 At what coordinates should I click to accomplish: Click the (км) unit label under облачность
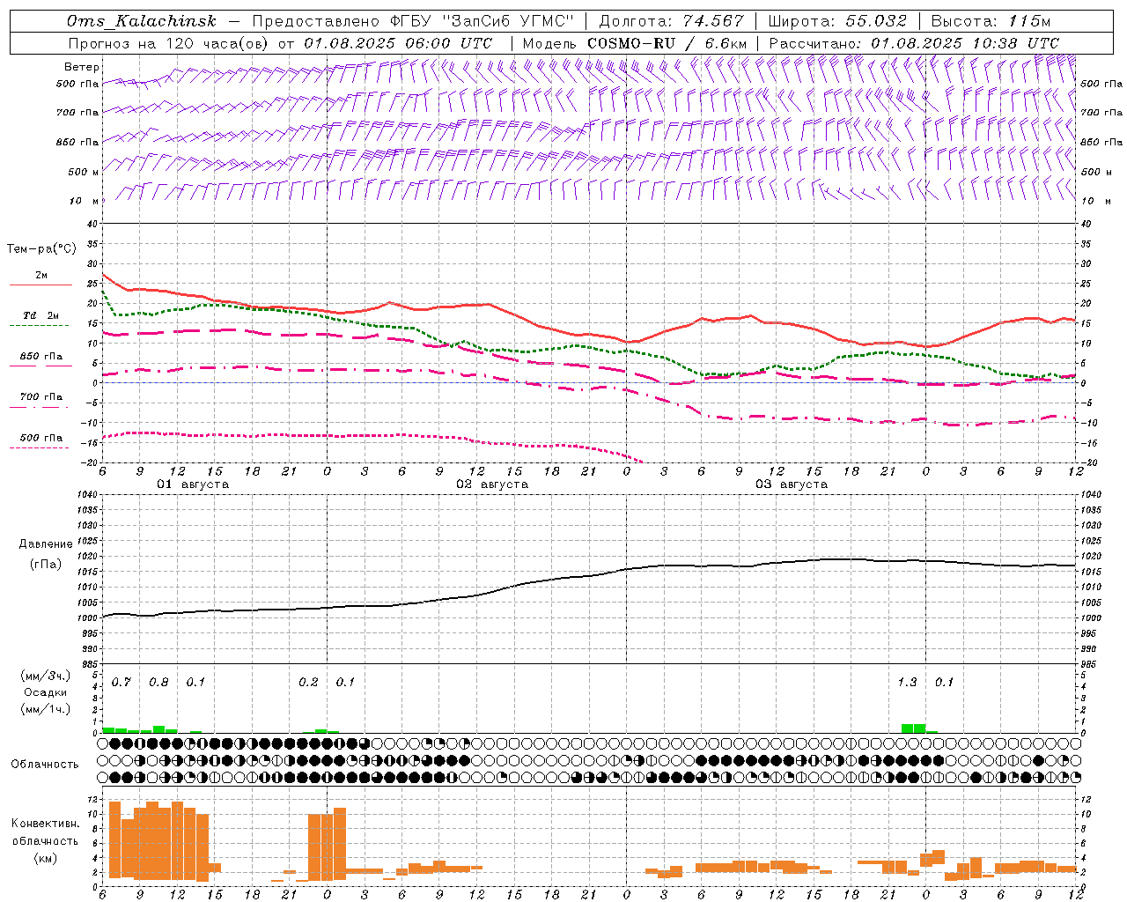point(45,858)
